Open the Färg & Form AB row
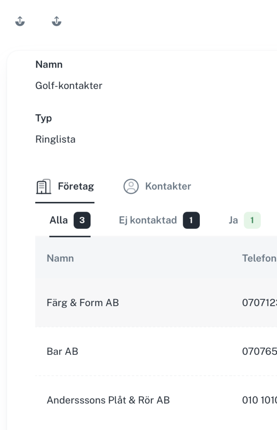Screen dimensions: 277x430 coord(156,303)
